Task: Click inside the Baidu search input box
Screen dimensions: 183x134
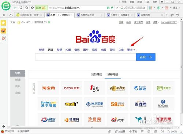Action: click(86, 57)
